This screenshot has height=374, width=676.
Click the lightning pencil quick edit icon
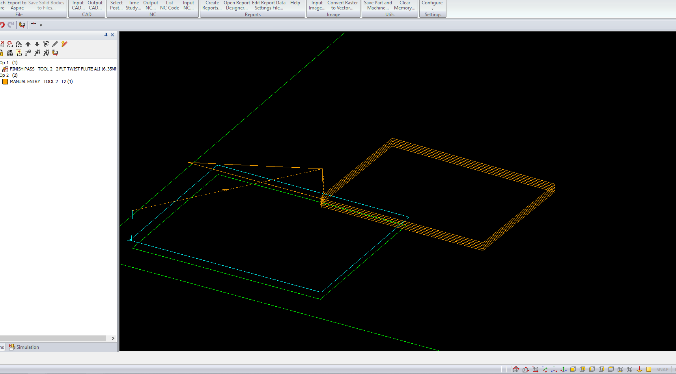(x=64, y=44)
